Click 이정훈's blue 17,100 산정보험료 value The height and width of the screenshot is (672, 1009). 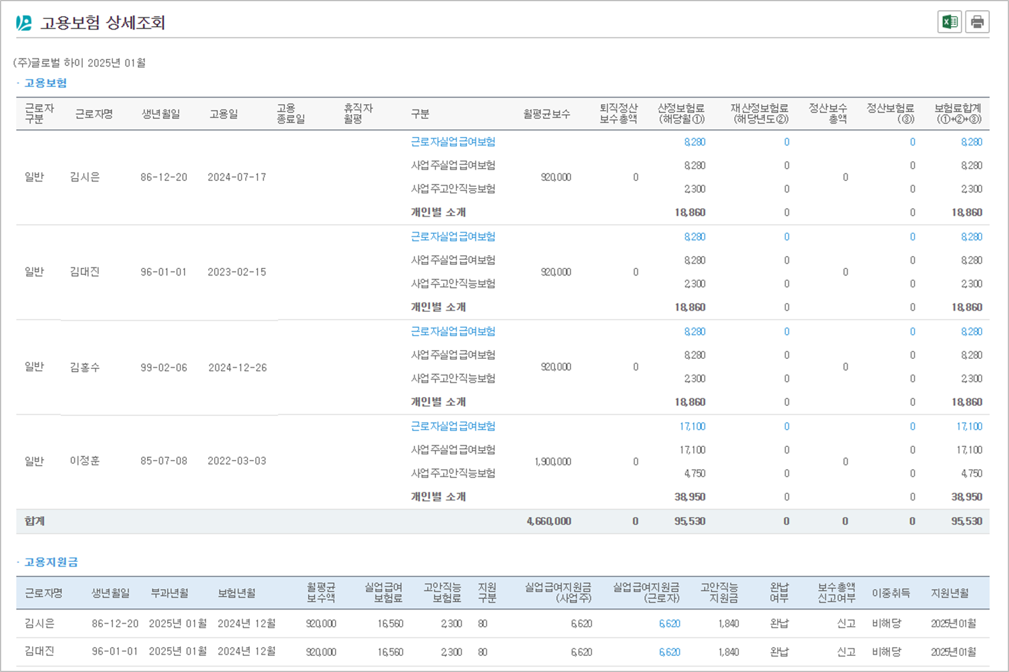tap(692, 426)
